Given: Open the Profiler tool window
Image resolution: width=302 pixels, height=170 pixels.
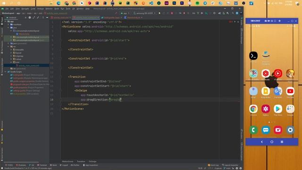Looking at the screenshot, I should [75, 165].
